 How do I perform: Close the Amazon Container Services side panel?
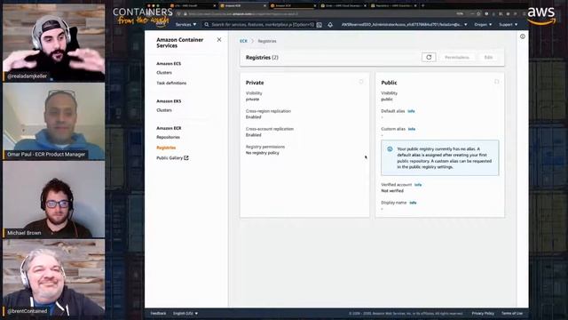[x=219, y=39]
